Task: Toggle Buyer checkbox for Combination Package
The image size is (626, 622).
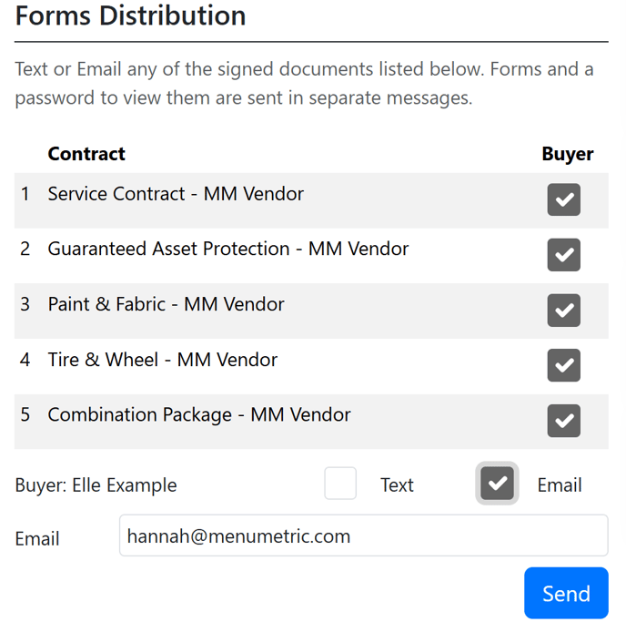Action: click(x=564, y=421)
